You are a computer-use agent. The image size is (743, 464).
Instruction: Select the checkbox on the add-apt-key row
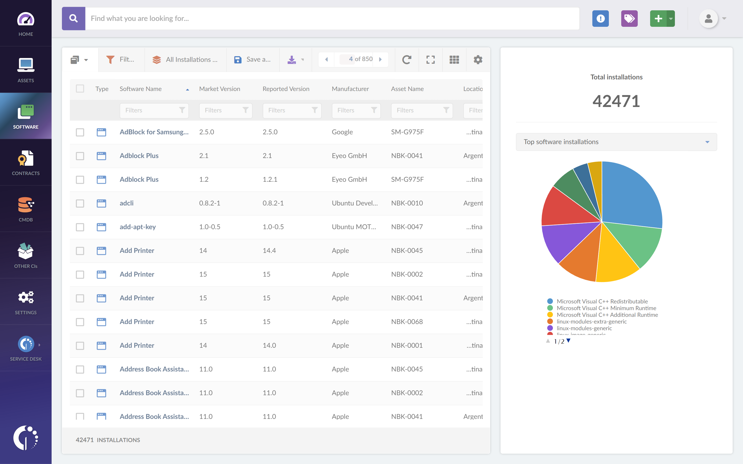point(80,227)
